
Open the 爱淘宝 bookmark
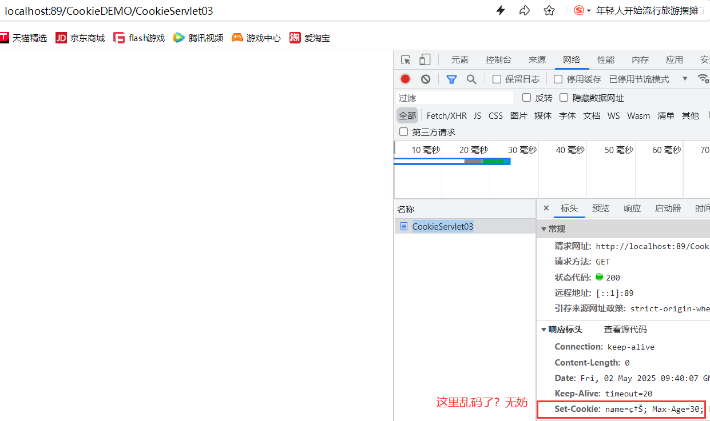(310, 38)
